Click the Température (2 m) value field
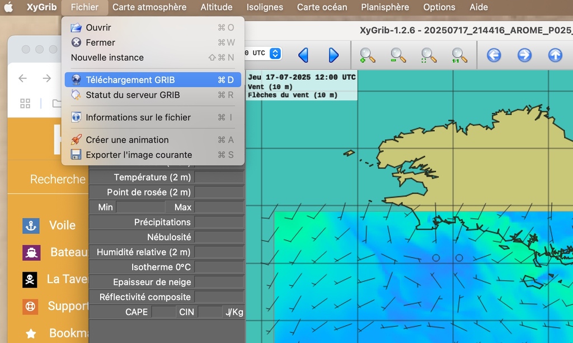The height and width of the screenshot is (343, 573). (x=219, y=177)
